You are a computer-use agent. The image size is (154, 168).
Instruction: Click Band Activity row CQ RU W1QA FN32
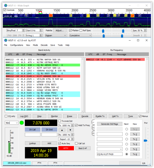click(43, 93)
